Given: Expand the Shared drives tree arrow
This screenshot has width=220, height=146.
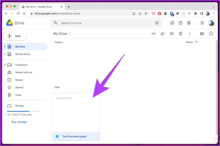Looking at the screenshot, I should pos(5,54).
